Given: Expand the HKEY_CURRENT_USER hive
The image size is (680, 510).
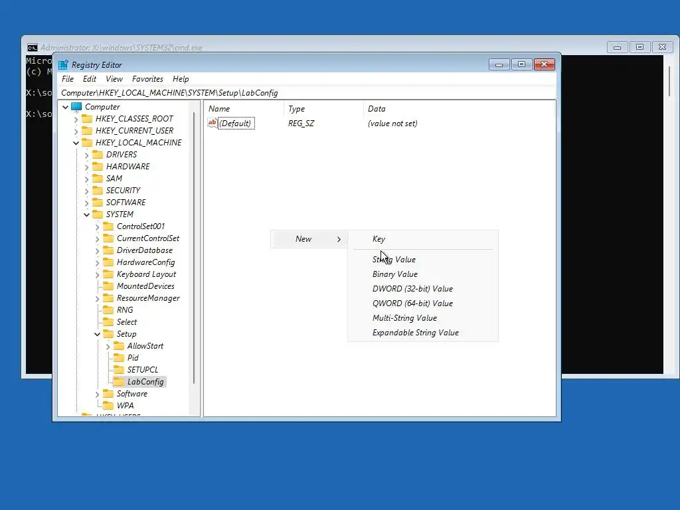Looking at the screenshot, I should click(x=76, y=131).
